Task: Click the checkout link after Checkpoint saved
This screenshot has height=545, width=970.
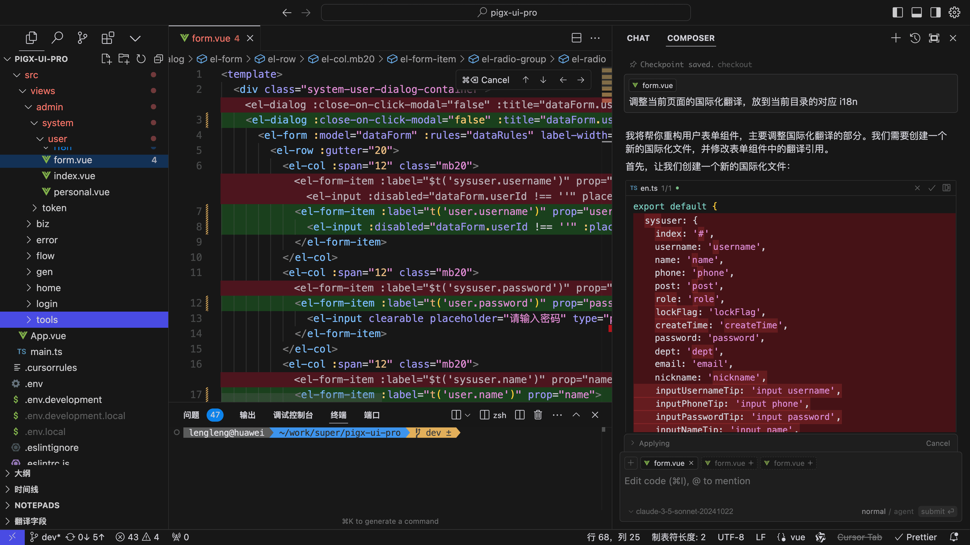Action: pyautogui.click(x=734, y=64)
